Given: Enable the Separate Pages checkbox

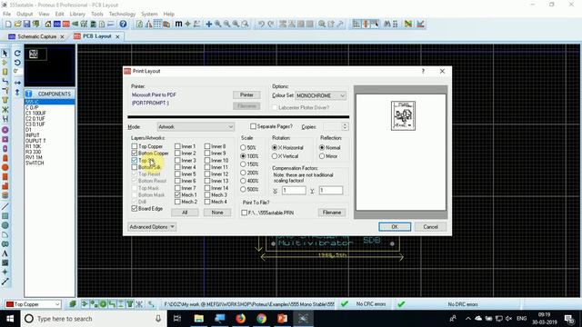Looking at the screenshot, I should click(253, 126).
